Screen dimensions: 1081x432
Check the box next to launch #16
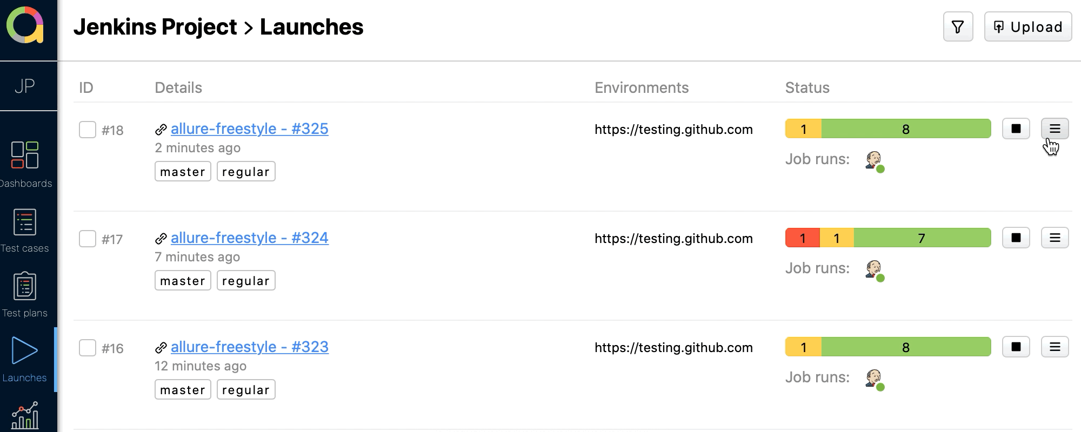pos(88,348)
